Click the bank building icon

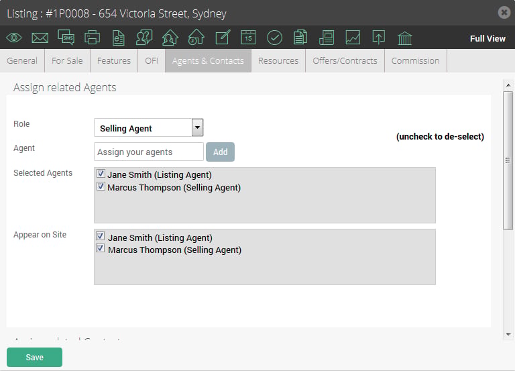404,38
